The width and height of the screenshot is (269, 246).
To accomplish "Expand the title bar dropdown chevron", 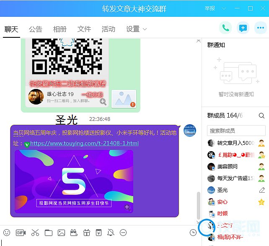I will tap(224, 8).
